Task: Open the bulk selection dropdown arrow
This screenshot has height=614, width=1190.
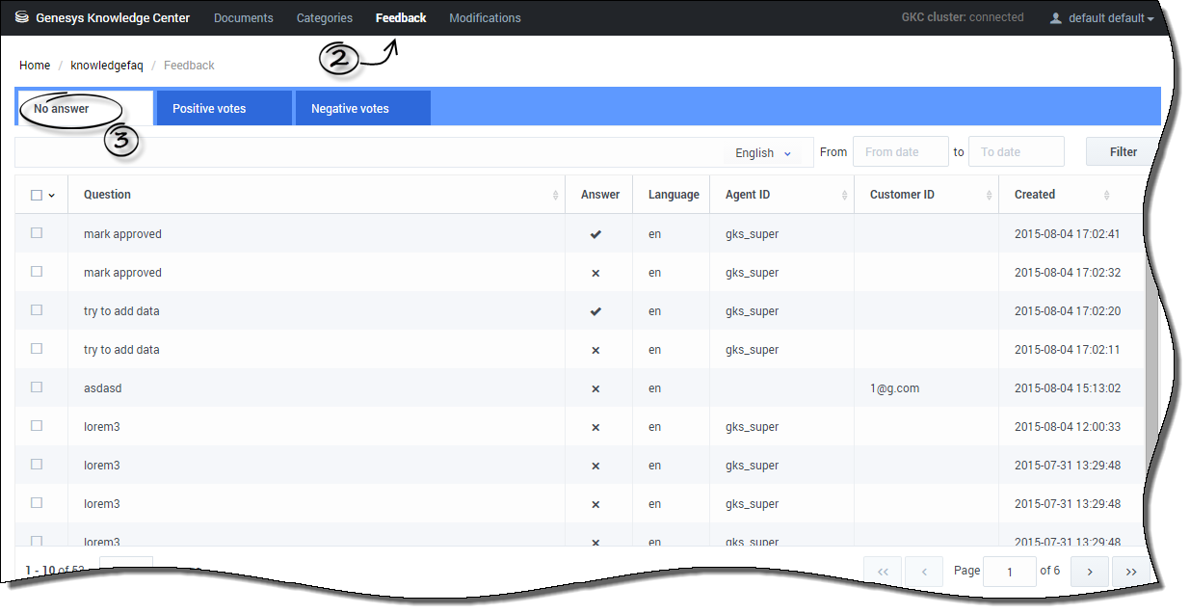Action: 52,196
